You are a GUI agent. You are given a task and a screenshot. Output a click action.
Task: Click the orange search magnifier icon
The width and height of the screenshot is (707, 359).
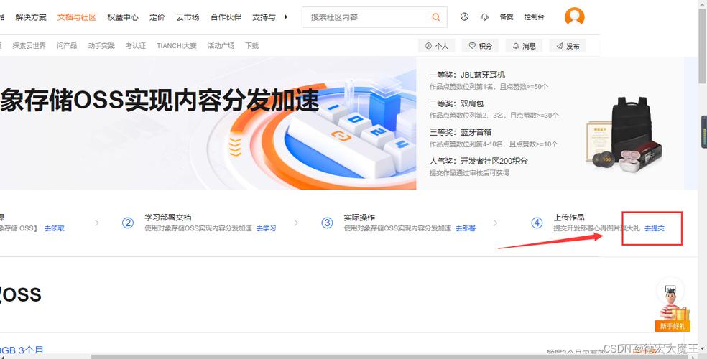tap(435, 17)
